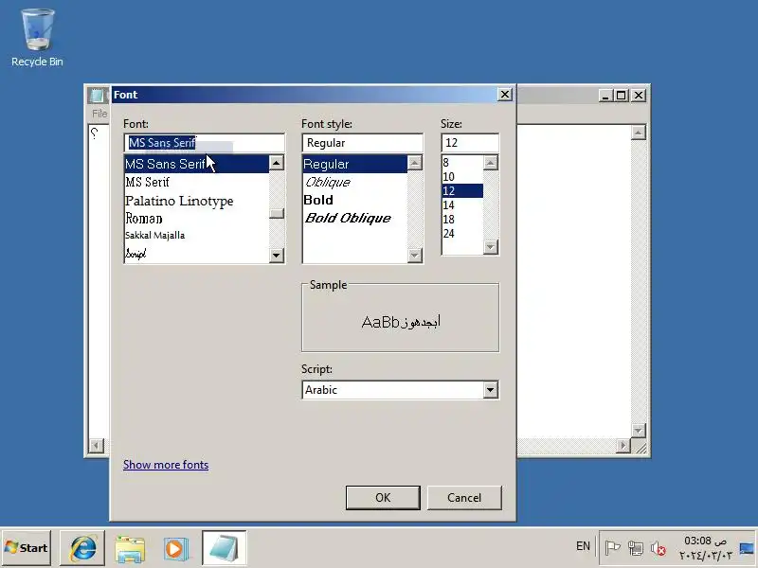The height and width of the screenshot is (568, 758).
Task: Click size list scroll down arrow
Action: click(491, 247)
